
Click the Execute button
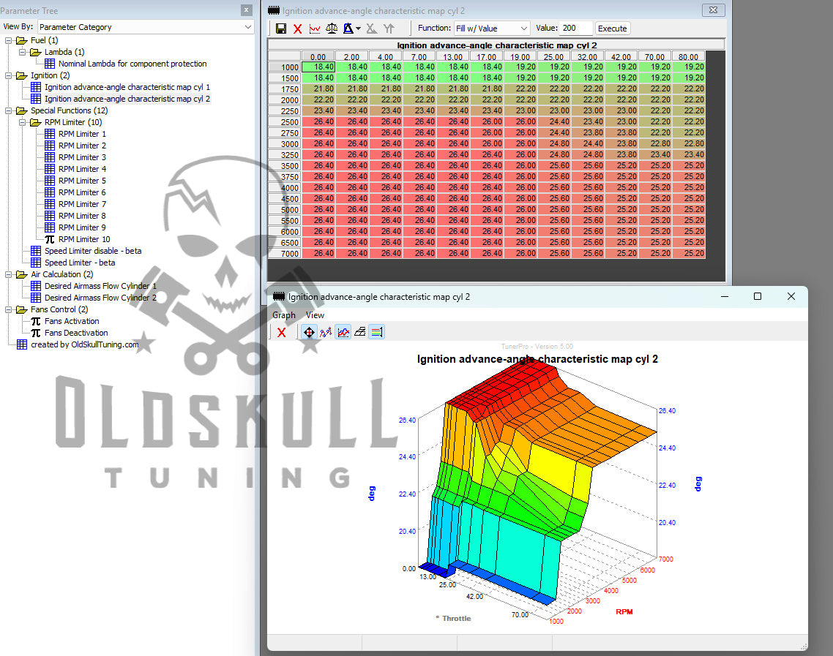coord(613,29)
